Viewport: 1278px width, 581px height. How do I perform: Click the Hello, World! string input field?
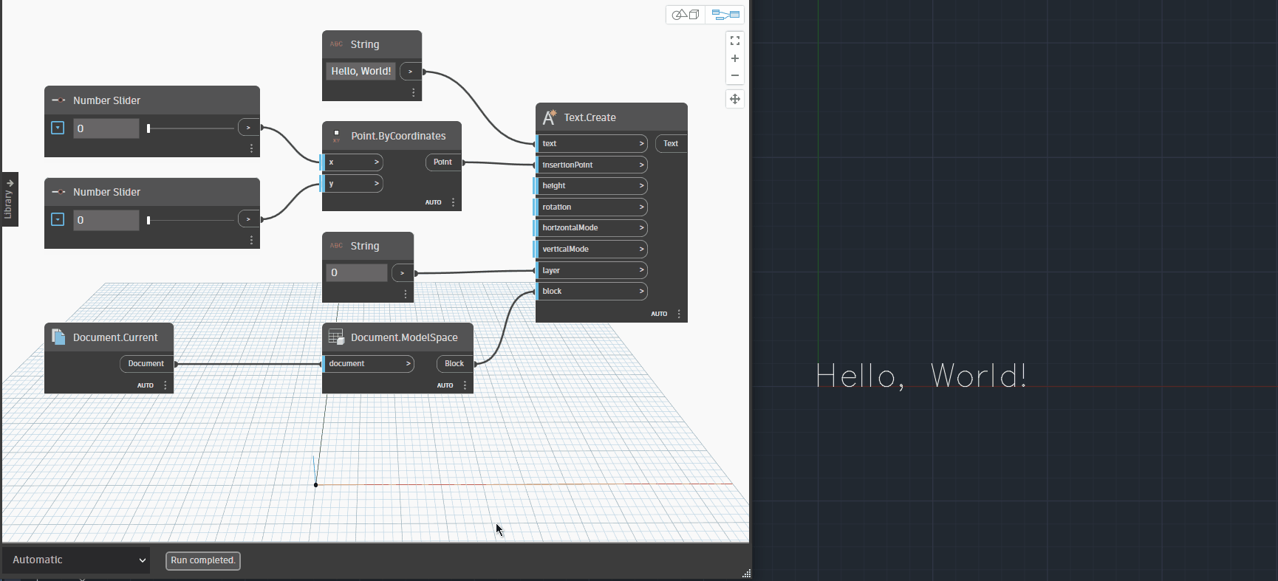point(360,71)
